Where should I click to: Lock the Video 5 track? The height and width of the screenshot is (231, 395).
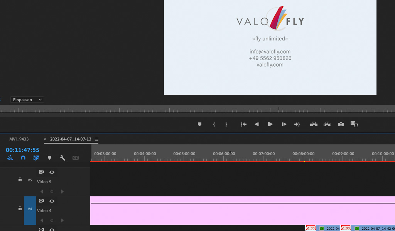point(20,180)
